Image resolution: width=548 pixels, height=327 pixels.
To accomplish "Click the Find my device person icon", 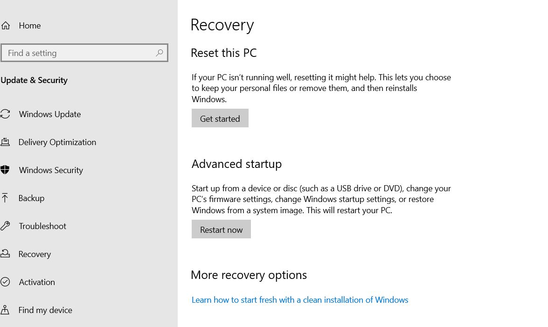I will point(5,310).
